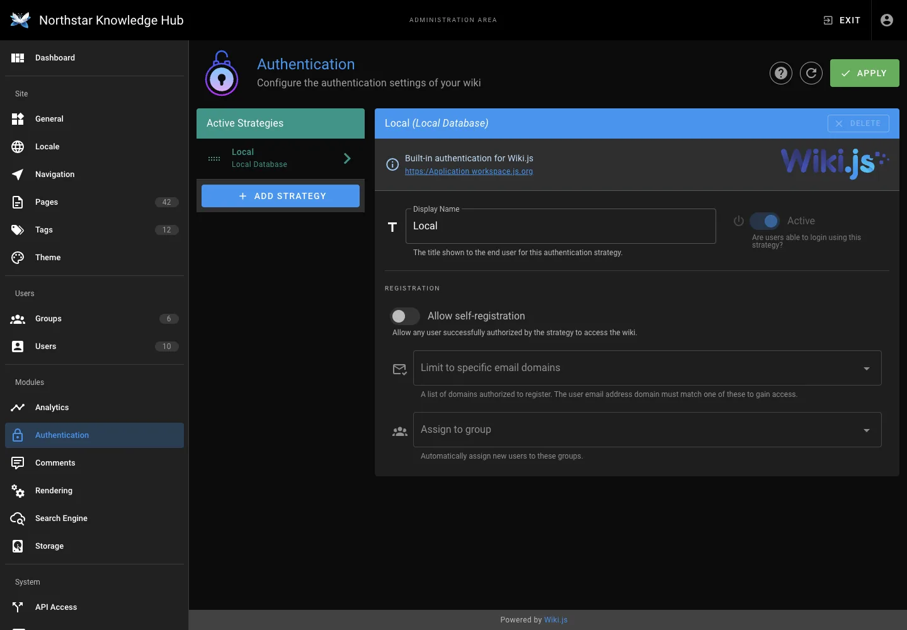Open the Rendering module page
The image size is (907, 630).
tap(94, 491)
